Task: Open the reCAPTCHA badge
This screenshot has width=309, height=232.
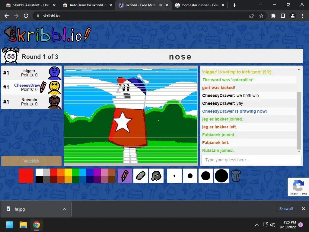Action: coord(298,187)
